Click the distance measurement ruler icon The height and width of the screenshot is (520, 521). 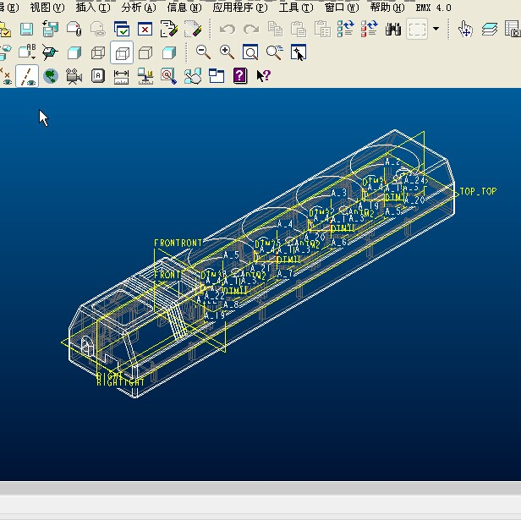pos(121,76)
